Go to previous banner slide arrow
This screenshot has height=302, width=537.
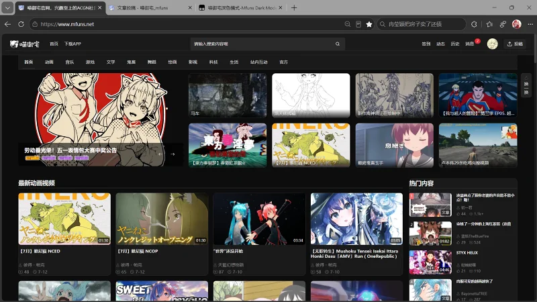(x=160, y=154)
